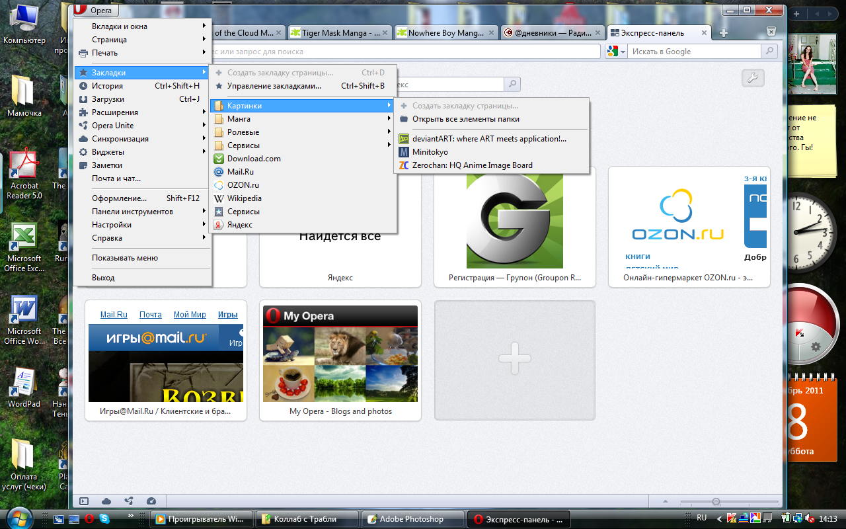Click the Opera Link cloud icon in status bar
The width and height of the screenshot is (846, 529).
coord(106,501)
